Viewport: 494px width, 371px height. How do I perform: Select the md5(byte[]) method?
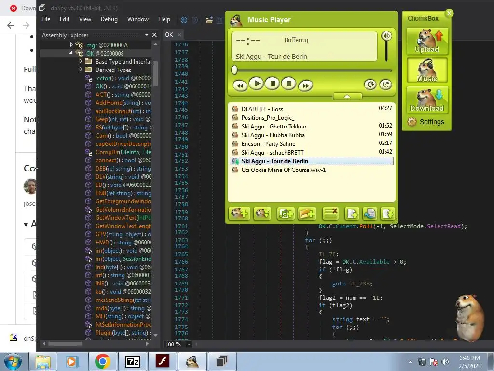click(x=118, y=308)
